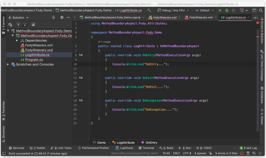Close the LogAttribute.cs tab
This screenshot has width=266, height=158.
tap(248, 17)
